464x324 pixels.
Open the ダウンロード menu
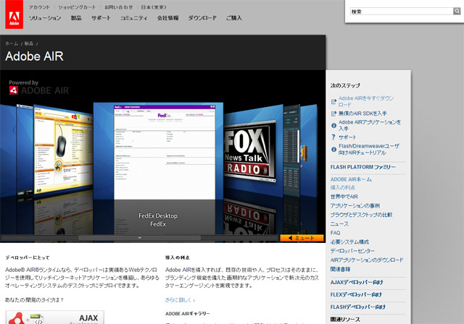point(202,18)
